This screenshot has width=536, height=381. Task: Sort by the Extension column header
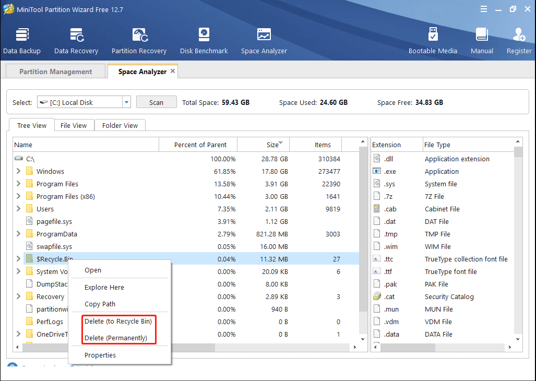click(397, 145)
